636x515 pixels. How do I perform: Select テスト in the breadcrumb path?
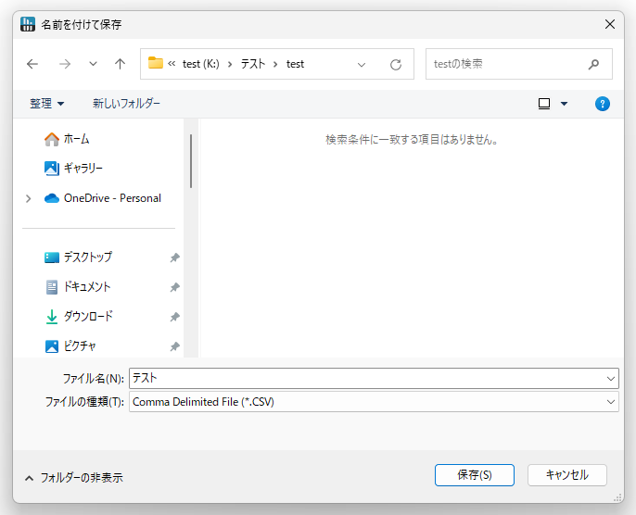253,64
